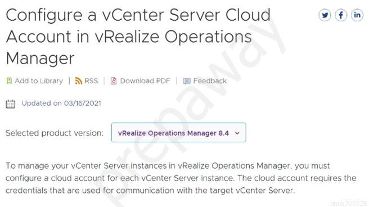Image resolution: width=369 pixels, height=207 pixels.
Task: Open the Feedback text link
Action: 210,80
